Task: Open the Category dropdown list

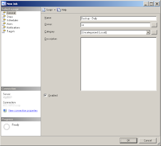Action: tap(148, 32)
